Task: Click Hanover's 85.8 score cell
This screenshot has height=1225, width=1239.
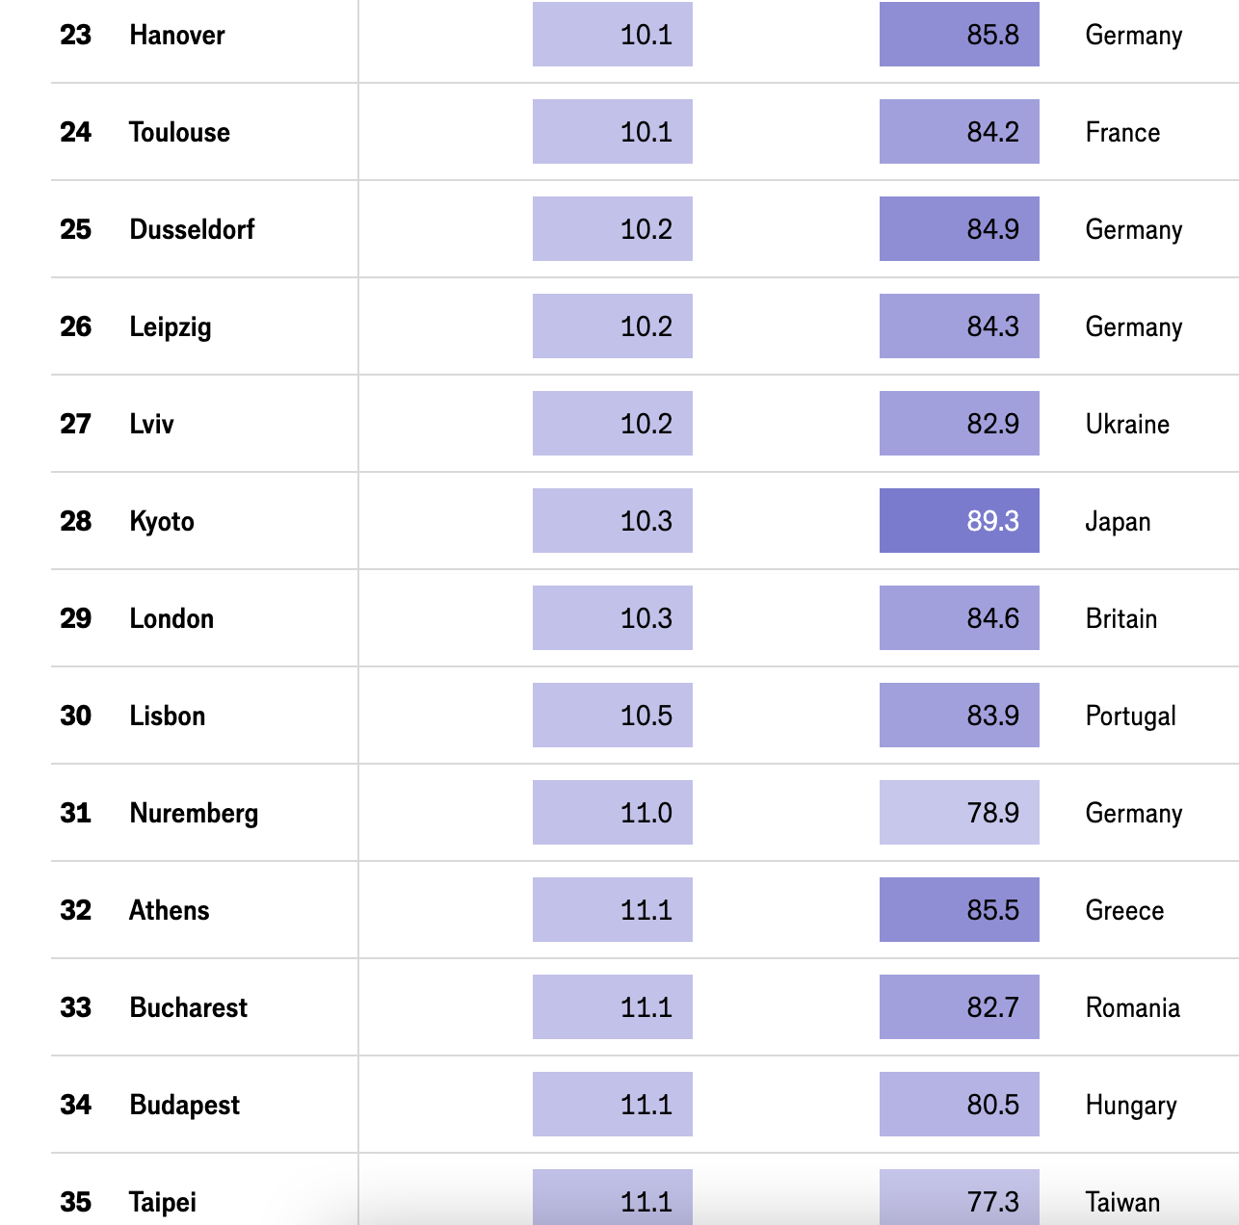Action: (x=960, y=36)
